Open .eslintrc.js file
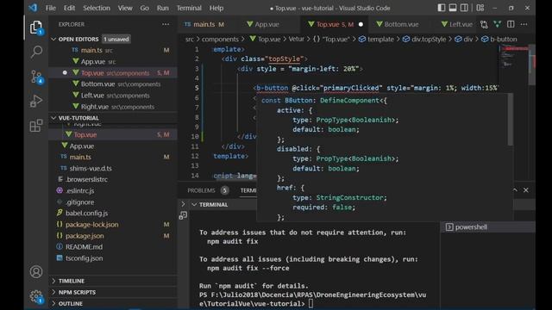 click(x=113, y=190)
